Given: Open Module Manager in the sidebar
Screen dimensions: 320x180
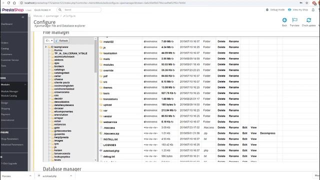Looking at the screenshot, I should click(9, 91).
